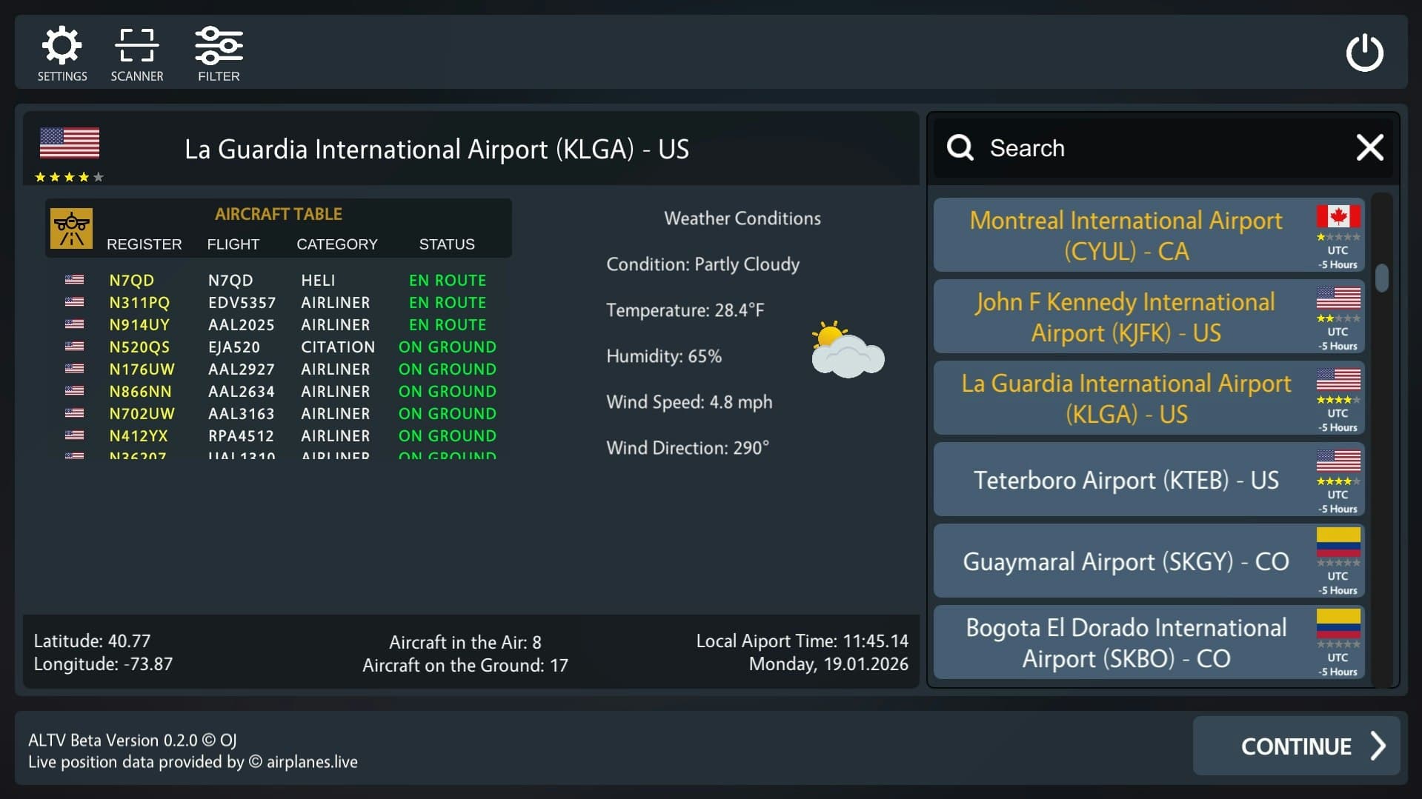The width and height of the screenshot is (1422, 799).
Task: Select Guaymaral Airport (SKGY)
Action: 1125,561
